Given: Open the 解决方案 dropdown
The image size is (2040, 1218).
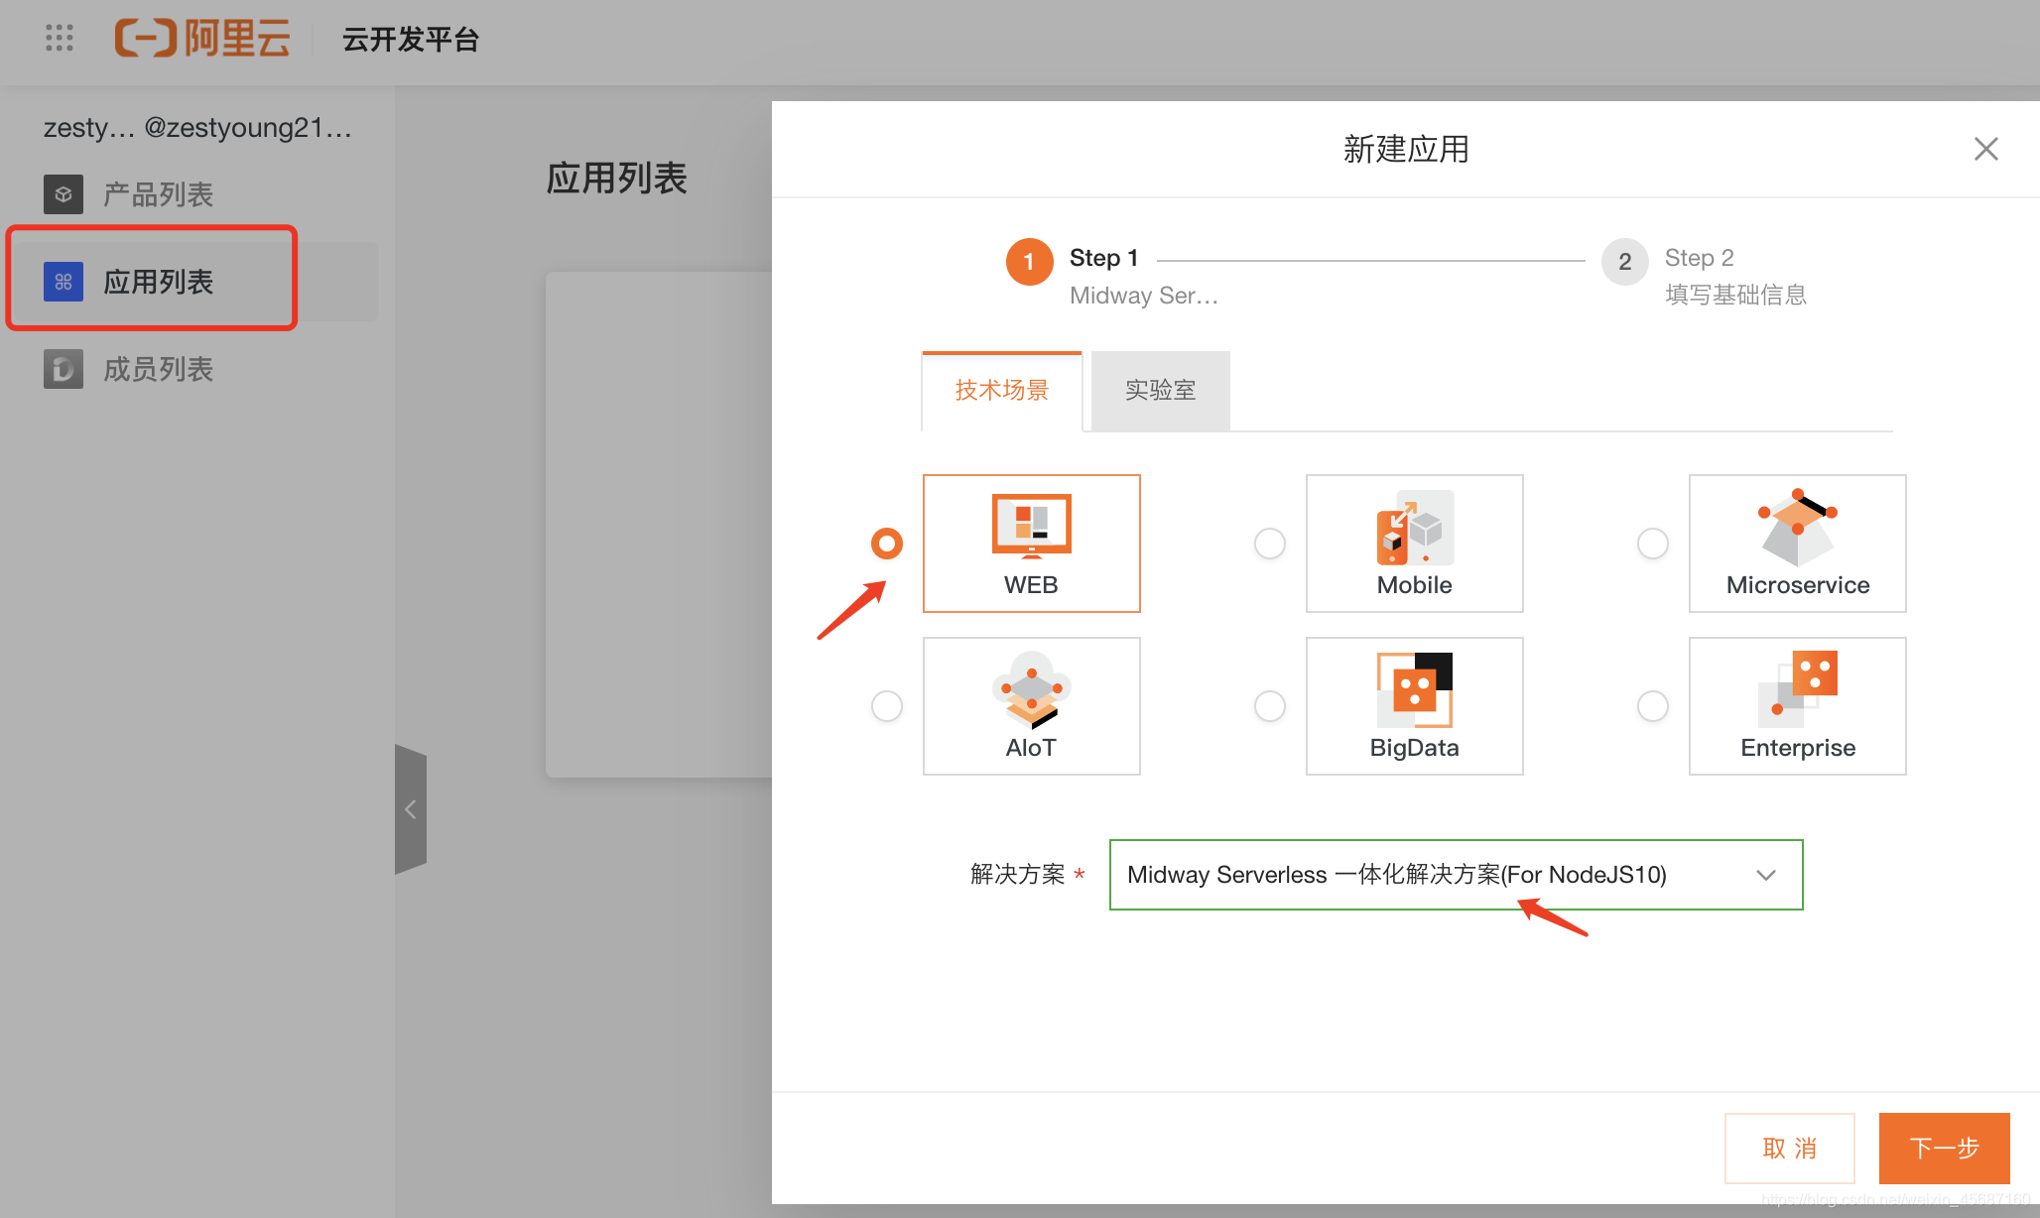Looking at the screenshot, I should [x=1456, y=875].
